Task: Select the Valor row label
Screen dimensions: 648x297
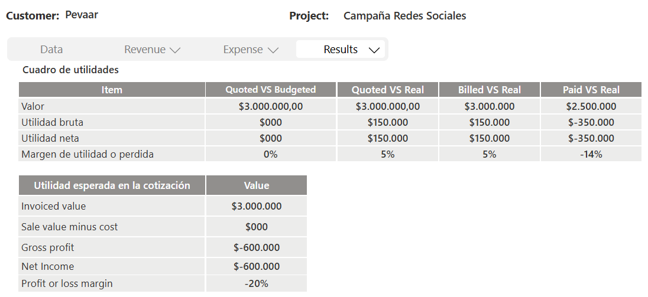Action: tap(33, 106)
